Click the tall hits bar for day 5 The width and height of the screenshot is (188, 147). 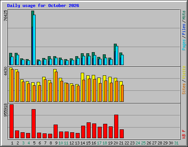click(33, 38)
